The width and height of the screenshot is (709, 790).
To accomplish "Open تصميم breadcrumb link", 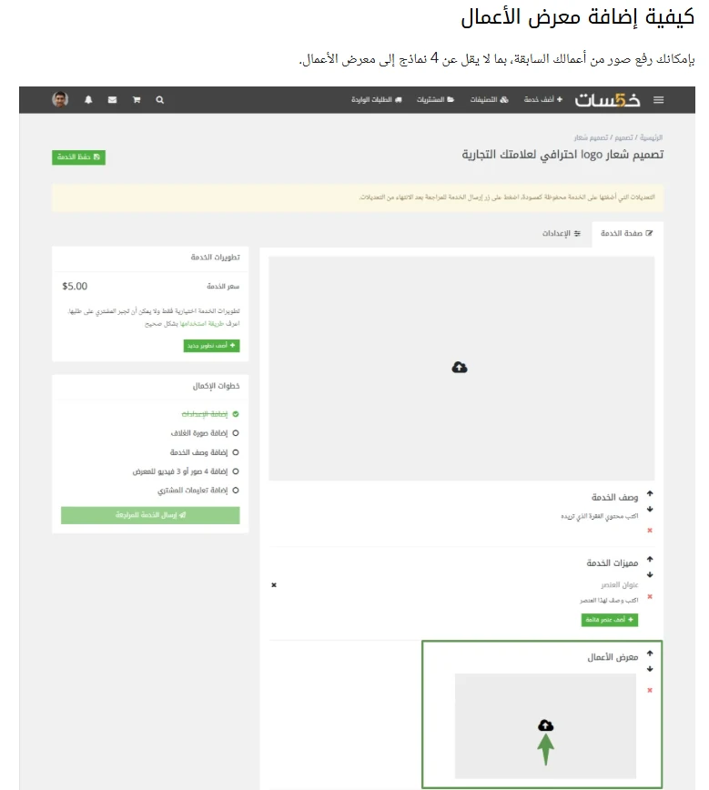I will (x=623, y=137).
